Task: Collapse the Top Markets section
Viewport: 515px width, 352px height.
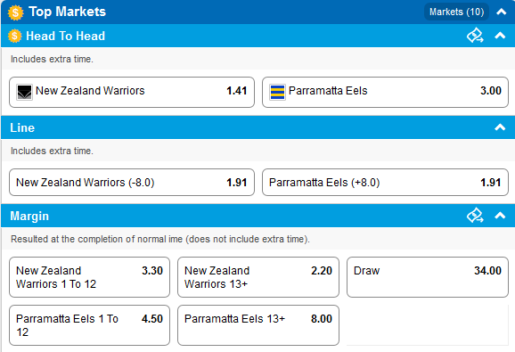Action: pos(502,12)
